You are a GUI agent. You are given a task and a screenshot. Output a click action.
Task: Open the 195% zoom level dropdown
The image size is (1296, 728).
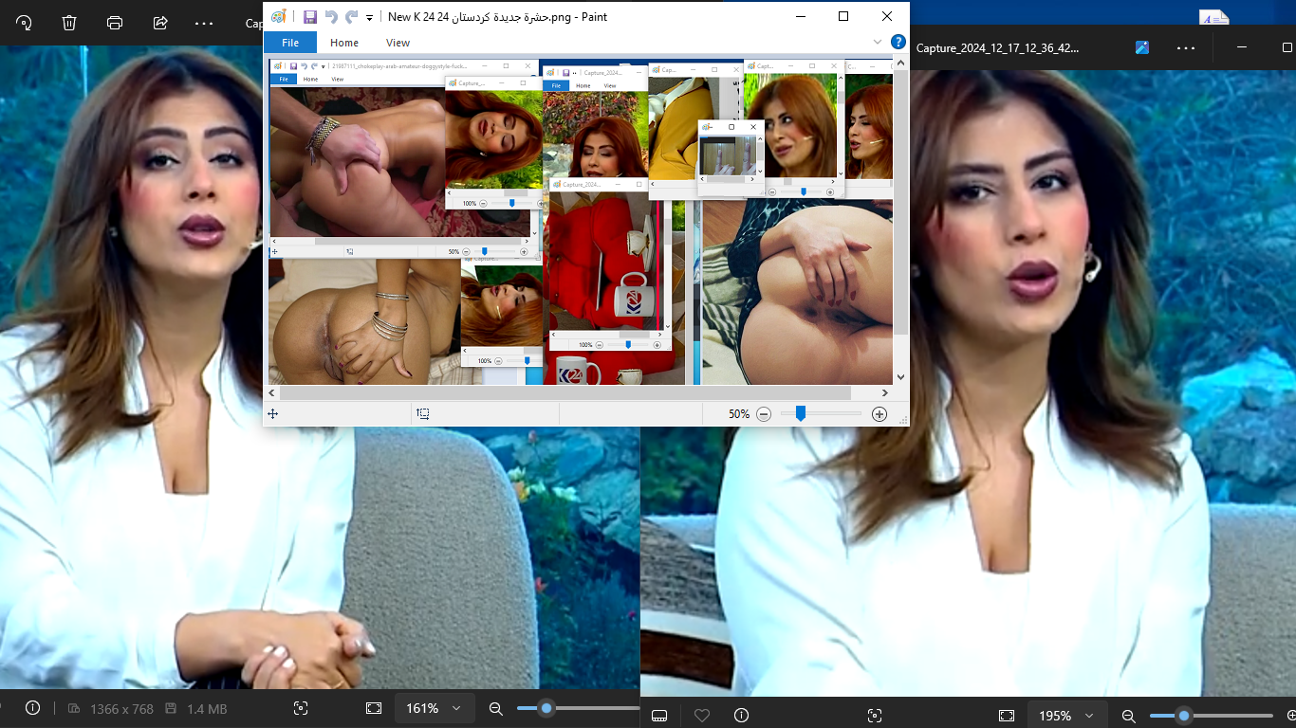point(1066,716)
